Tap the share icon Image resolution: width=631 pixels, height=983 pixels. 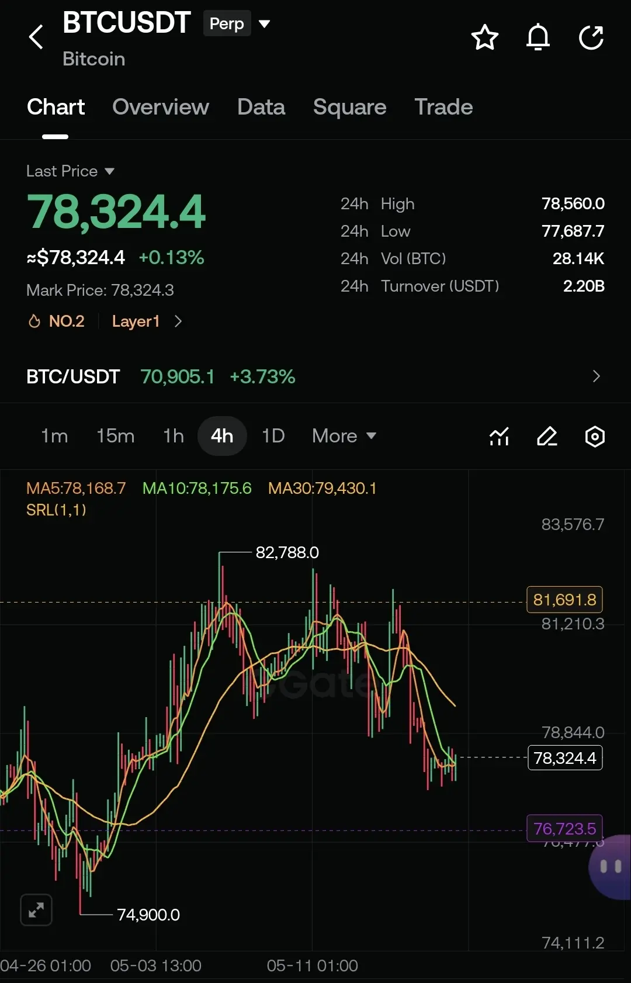pyautogui.click(x=591, y=37)
